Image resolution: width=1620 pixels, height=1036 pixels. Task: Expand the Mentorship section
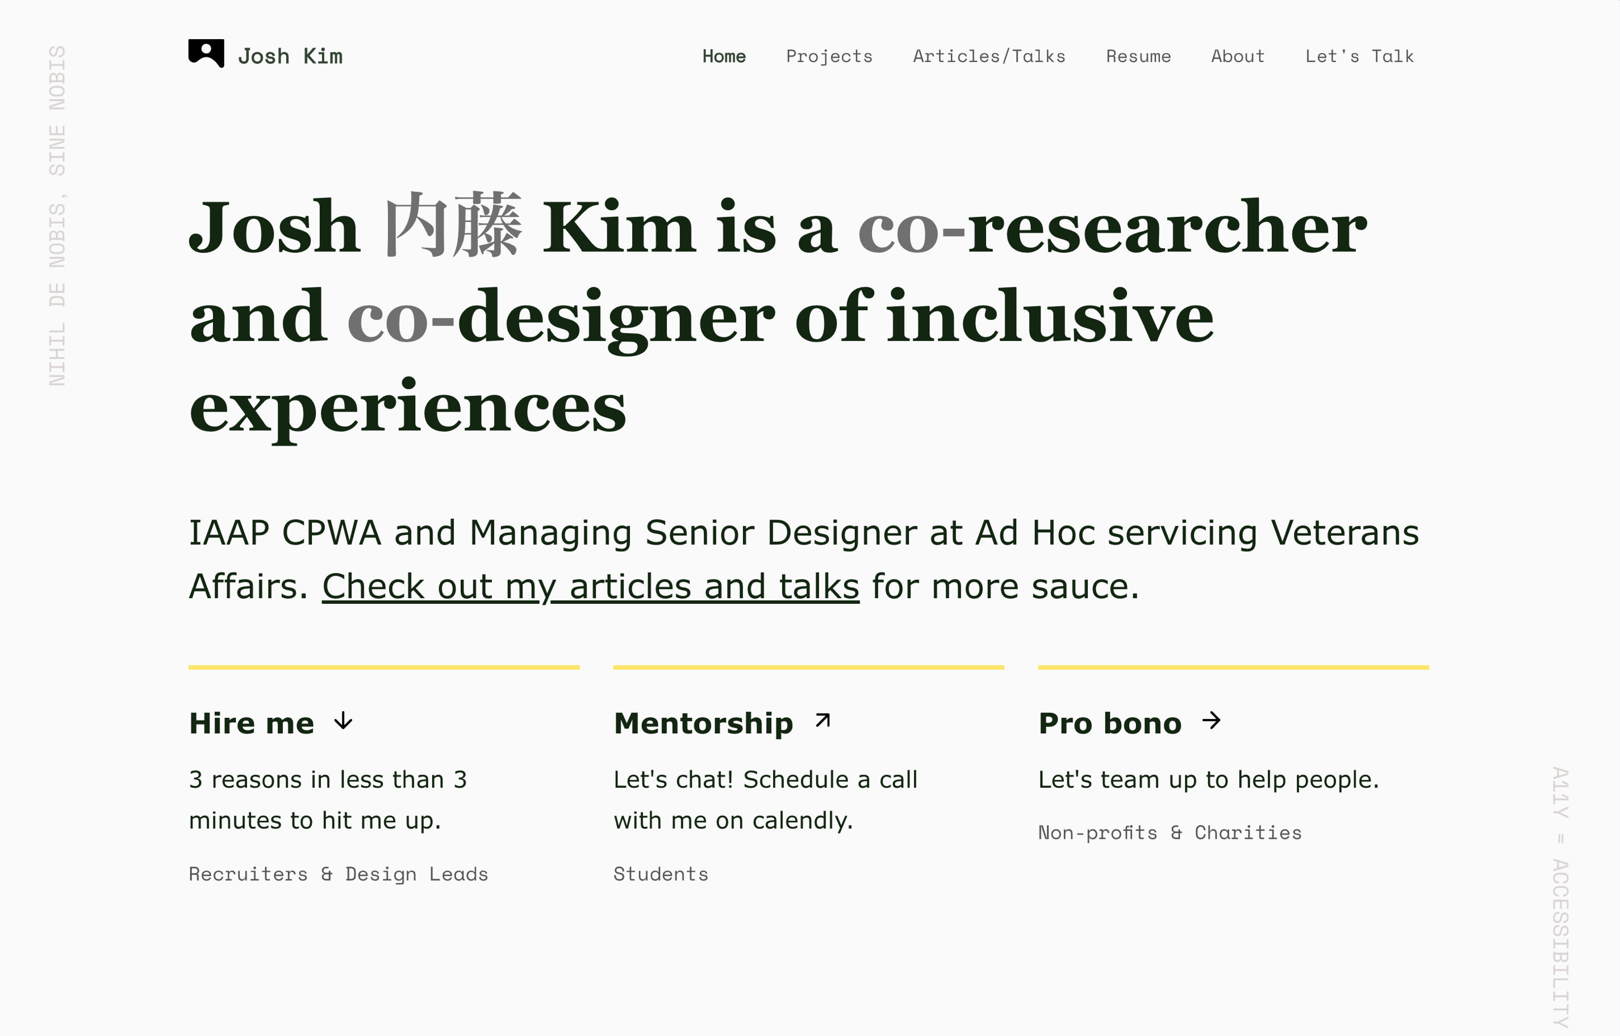tap(724, 722)
